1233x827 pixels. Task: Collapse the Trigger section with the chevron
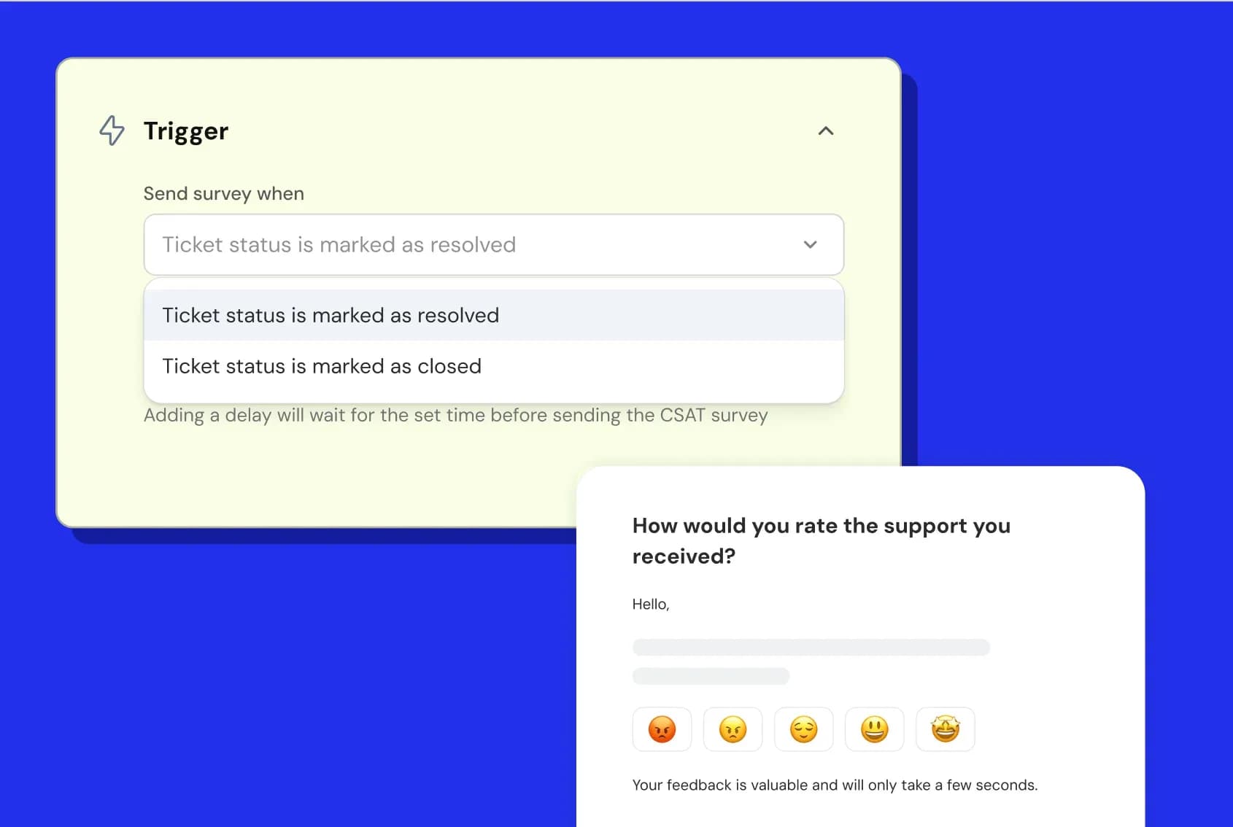coord(825,131)
